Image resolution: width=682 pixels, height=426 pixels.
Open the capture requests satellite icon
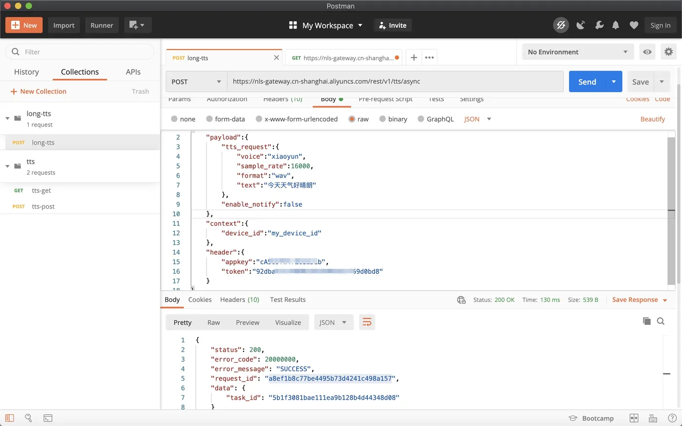tap(581, 25)
